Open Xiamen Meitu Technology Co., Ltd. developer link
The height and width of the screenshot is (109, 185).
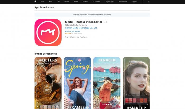pyautogui.click(x=81, y=28)
